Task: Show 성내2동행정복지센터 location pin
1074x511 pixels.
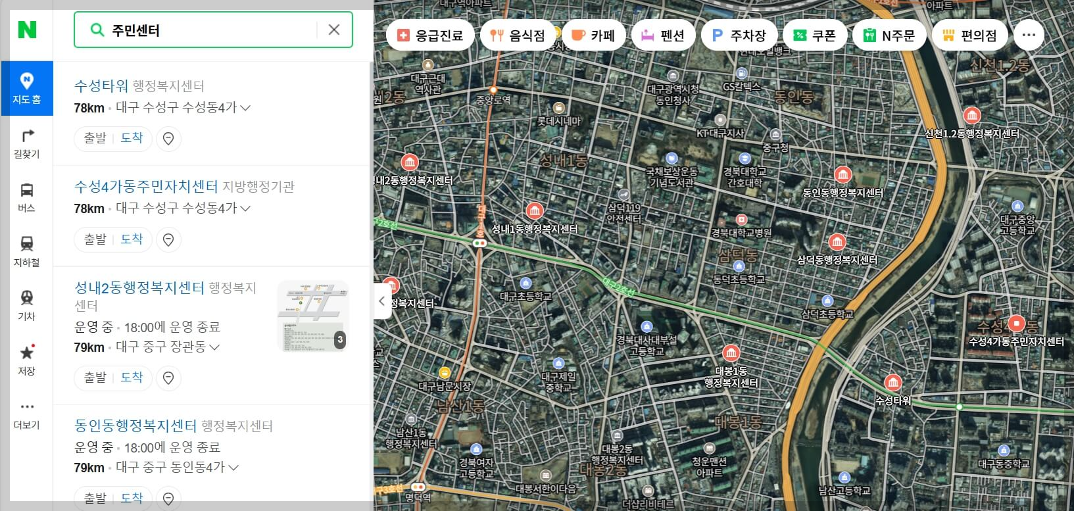Action: click(168, 378)
